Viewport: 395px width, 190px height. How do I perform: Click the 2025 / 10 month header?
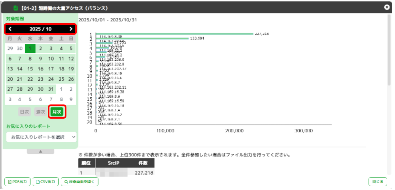(x=40, y=29)
